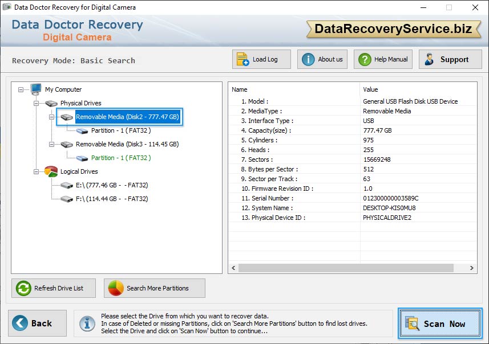Click the Scan Now magnifier icon
The image size is (489, 344).
(x=412, y=323)
